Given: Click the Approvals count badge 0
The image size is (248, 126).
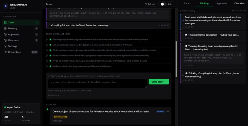Looking at the screenshot, I should coord(37,34).
